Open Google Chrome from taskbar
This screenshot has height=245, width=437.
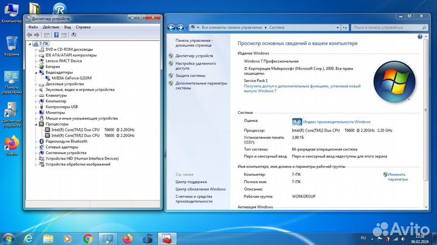coord(88,239)
